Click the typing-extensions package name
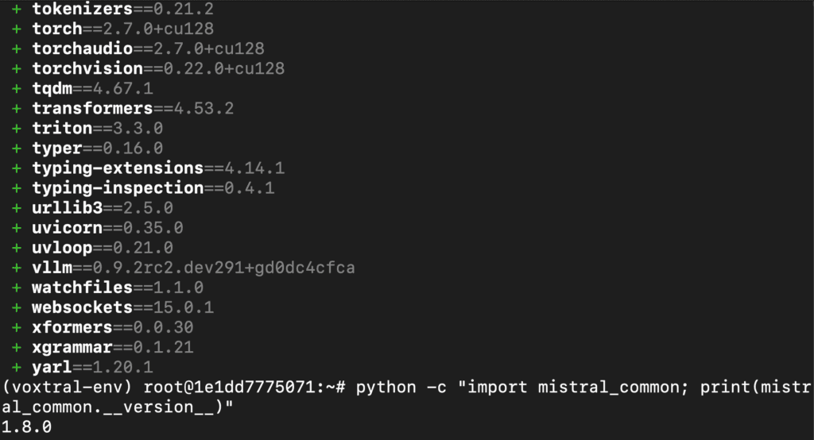Image resolution: width=814 pixels, height=440 pixels. [118, 168]
